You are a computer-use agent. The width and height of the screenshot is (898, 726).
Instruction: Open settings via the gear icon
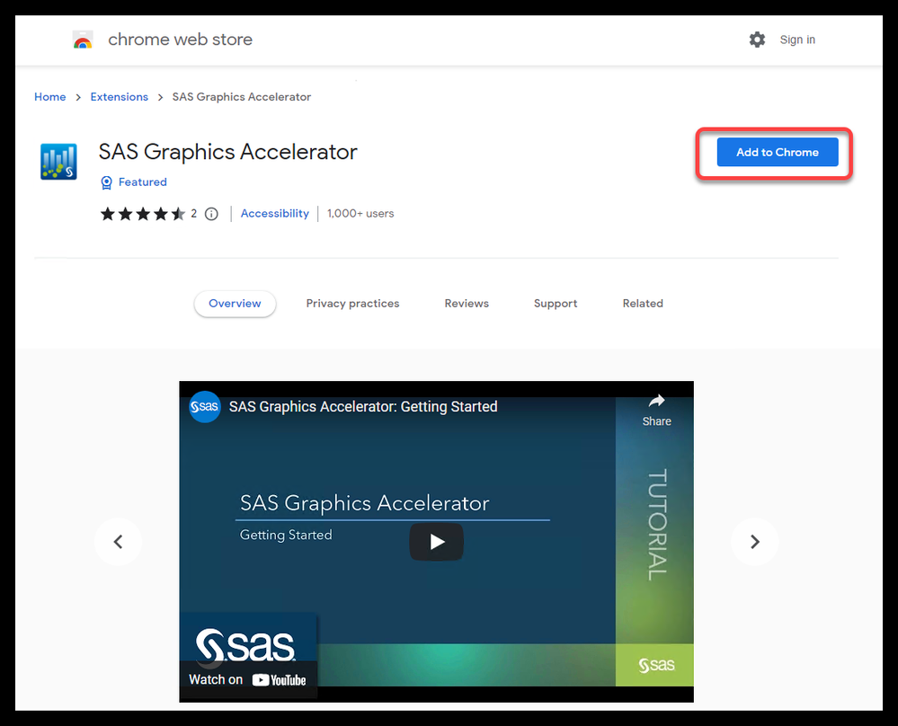coord(757,40)
